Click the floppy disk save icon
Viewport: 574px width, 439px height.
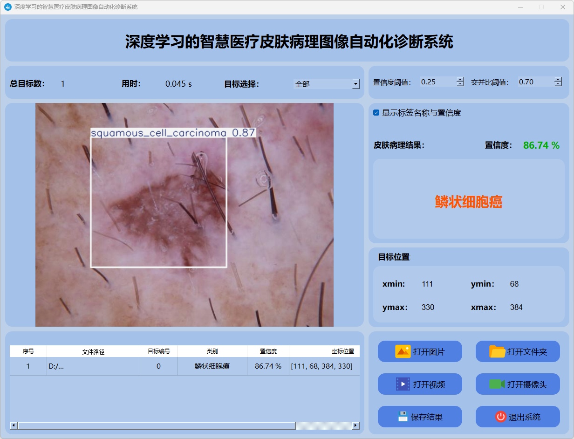coord(403,417)
